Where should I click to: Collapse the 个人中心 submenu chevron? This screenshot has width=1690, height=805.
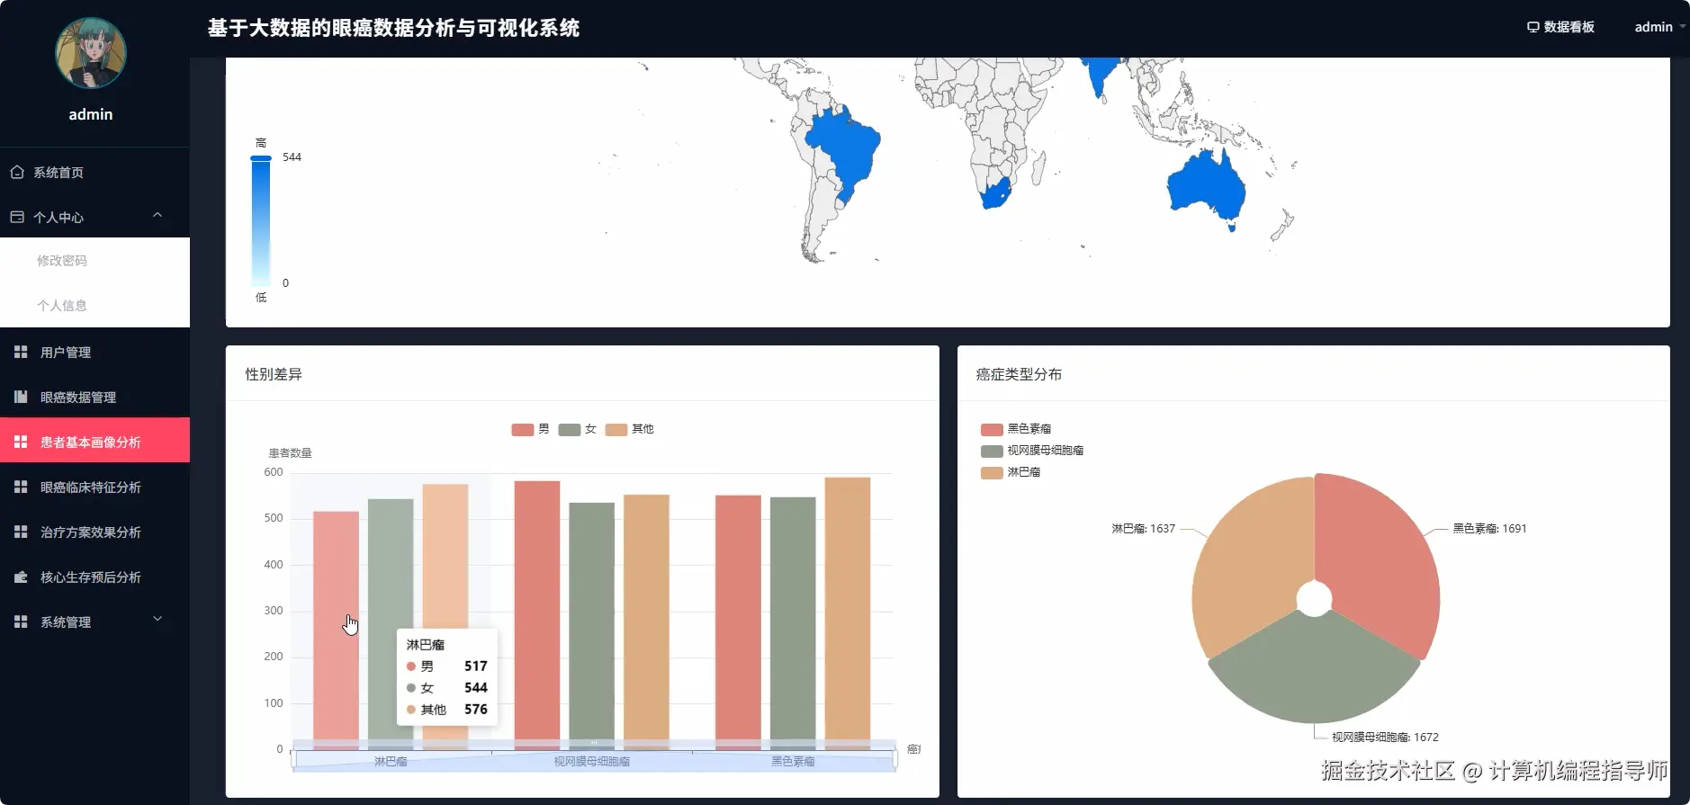click(157, 215)
